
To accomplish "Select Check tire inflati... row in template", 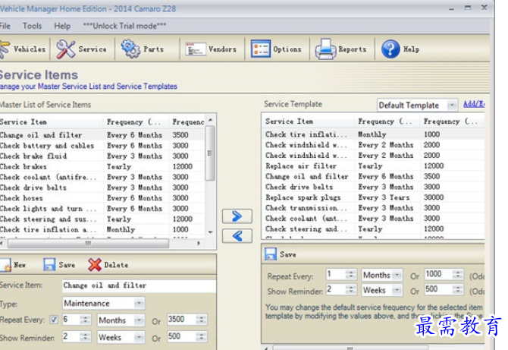I will (373, 134).
